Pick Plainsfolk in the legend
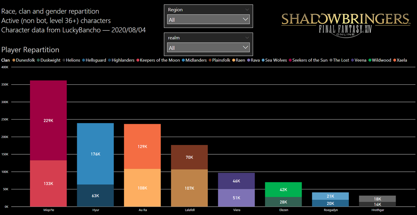417x215 pixels. coord(220,60)
